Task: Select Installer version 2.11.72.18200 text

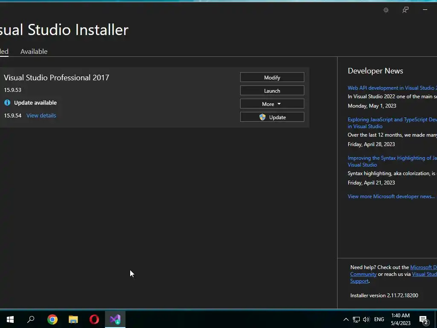Action: pos(384,296)
